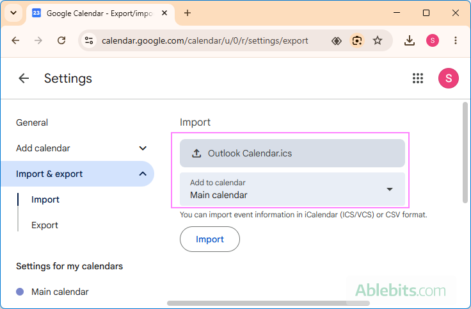The height and width of the screenshot is (309, 471).
Task: Return from Settings using back arrow
Action: tap(24, 78)
